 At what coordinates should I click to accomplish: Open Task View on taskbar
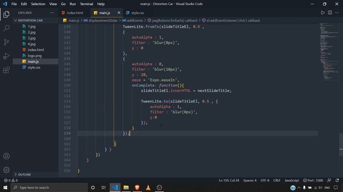coord(103,187)
